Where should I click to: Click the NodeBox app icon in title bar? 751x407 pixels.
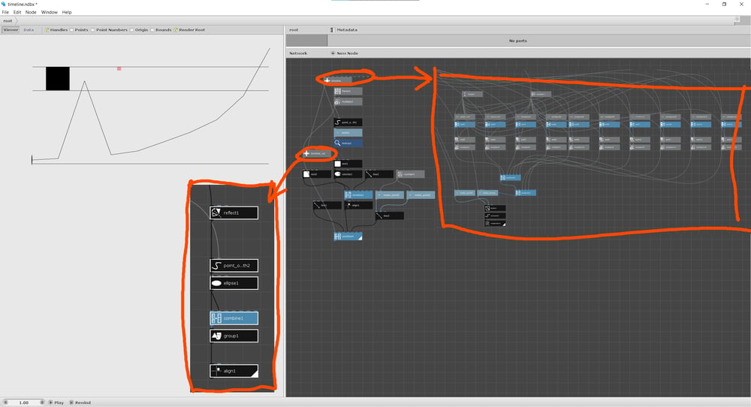[4, 4]
